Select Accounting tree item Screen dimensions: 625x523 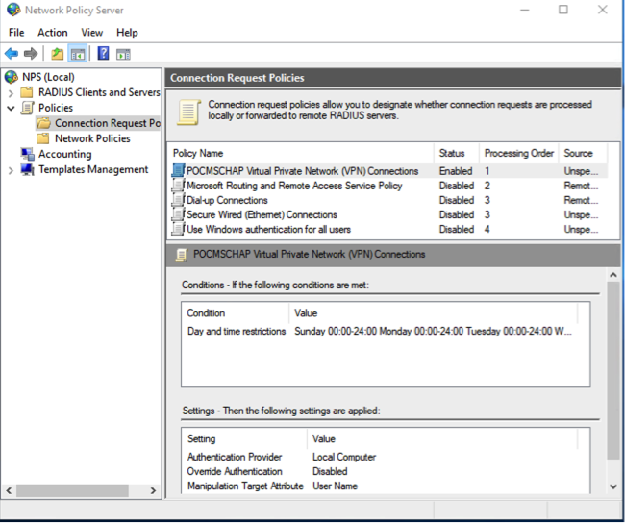point(65,154)
